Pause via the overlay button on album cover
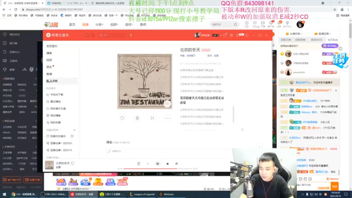Viewport: 352px width, 198px height. point(167,104)
